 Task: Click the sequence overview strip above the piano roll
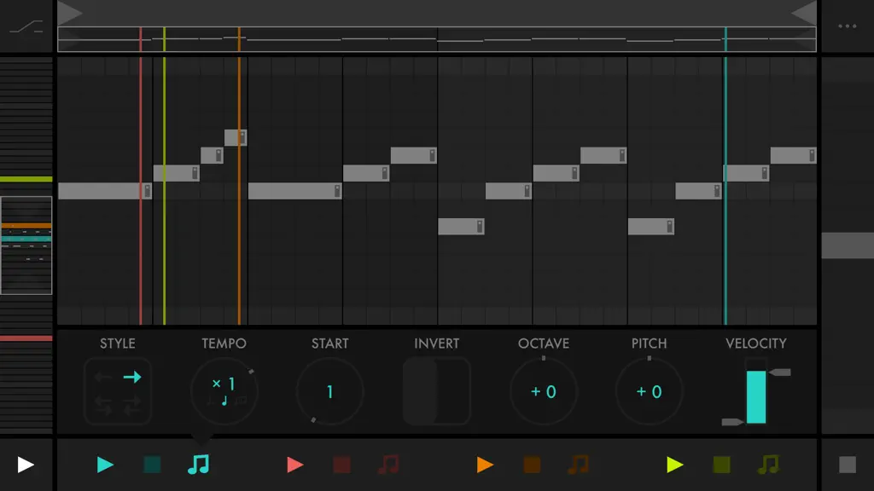[x=437, y=39]
